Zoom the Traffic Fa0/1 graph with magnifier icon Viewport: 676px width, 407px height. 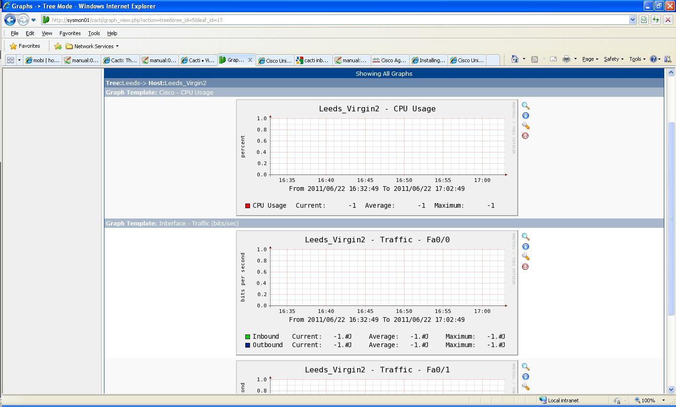coord(526,367)
